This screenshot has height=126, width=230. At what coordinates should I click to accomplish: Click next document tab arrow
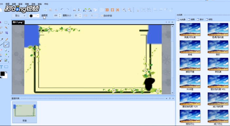(169, 22)
